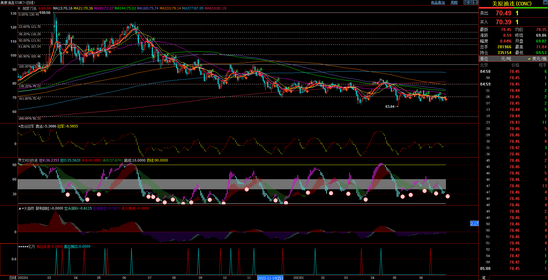Click the 63.64 low price arrow label

(x=392, y=107)
